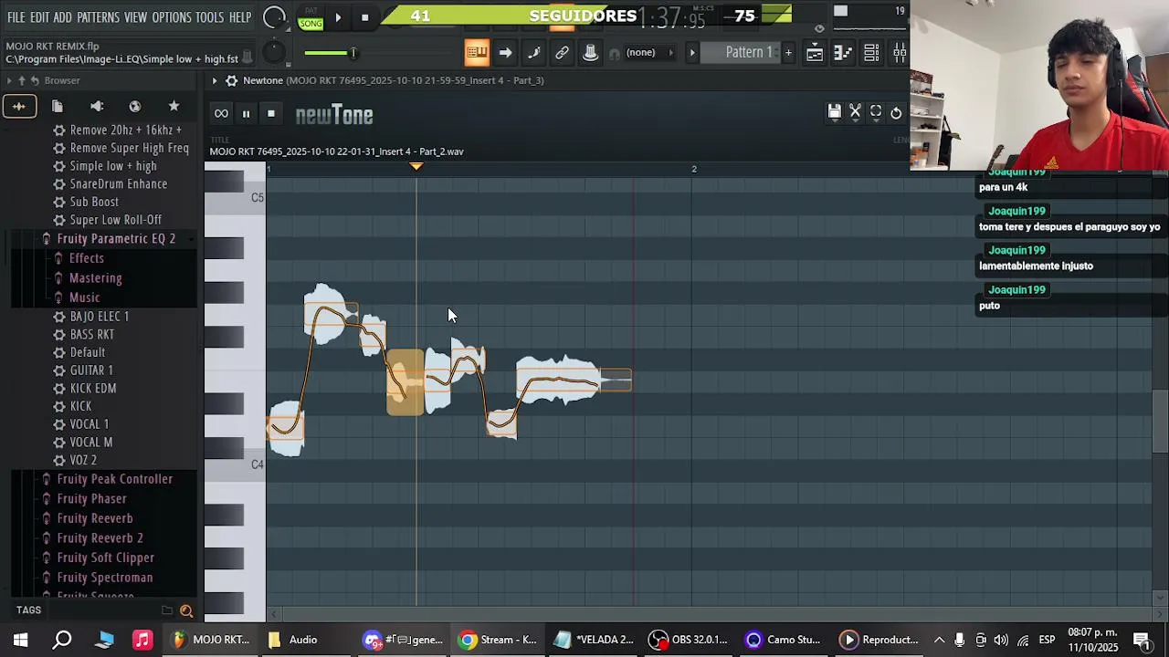The width and height of the screenshot is (1169, 657).
Task: Expand Newtone window menu arrow
Action: tap(215, 80)
